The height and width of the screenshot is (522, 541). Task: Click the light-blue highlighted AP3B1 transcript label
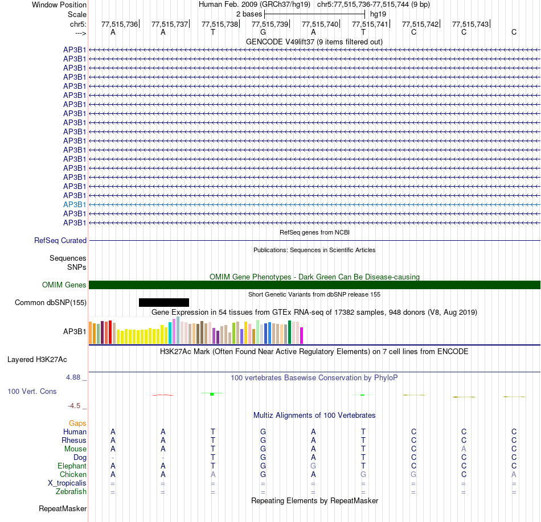click(x=75, y=204)
